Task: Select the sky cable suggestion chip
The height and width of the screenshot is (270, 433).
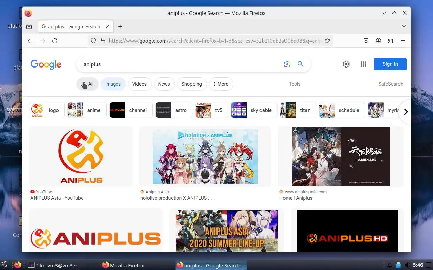Action: (254, 110)
